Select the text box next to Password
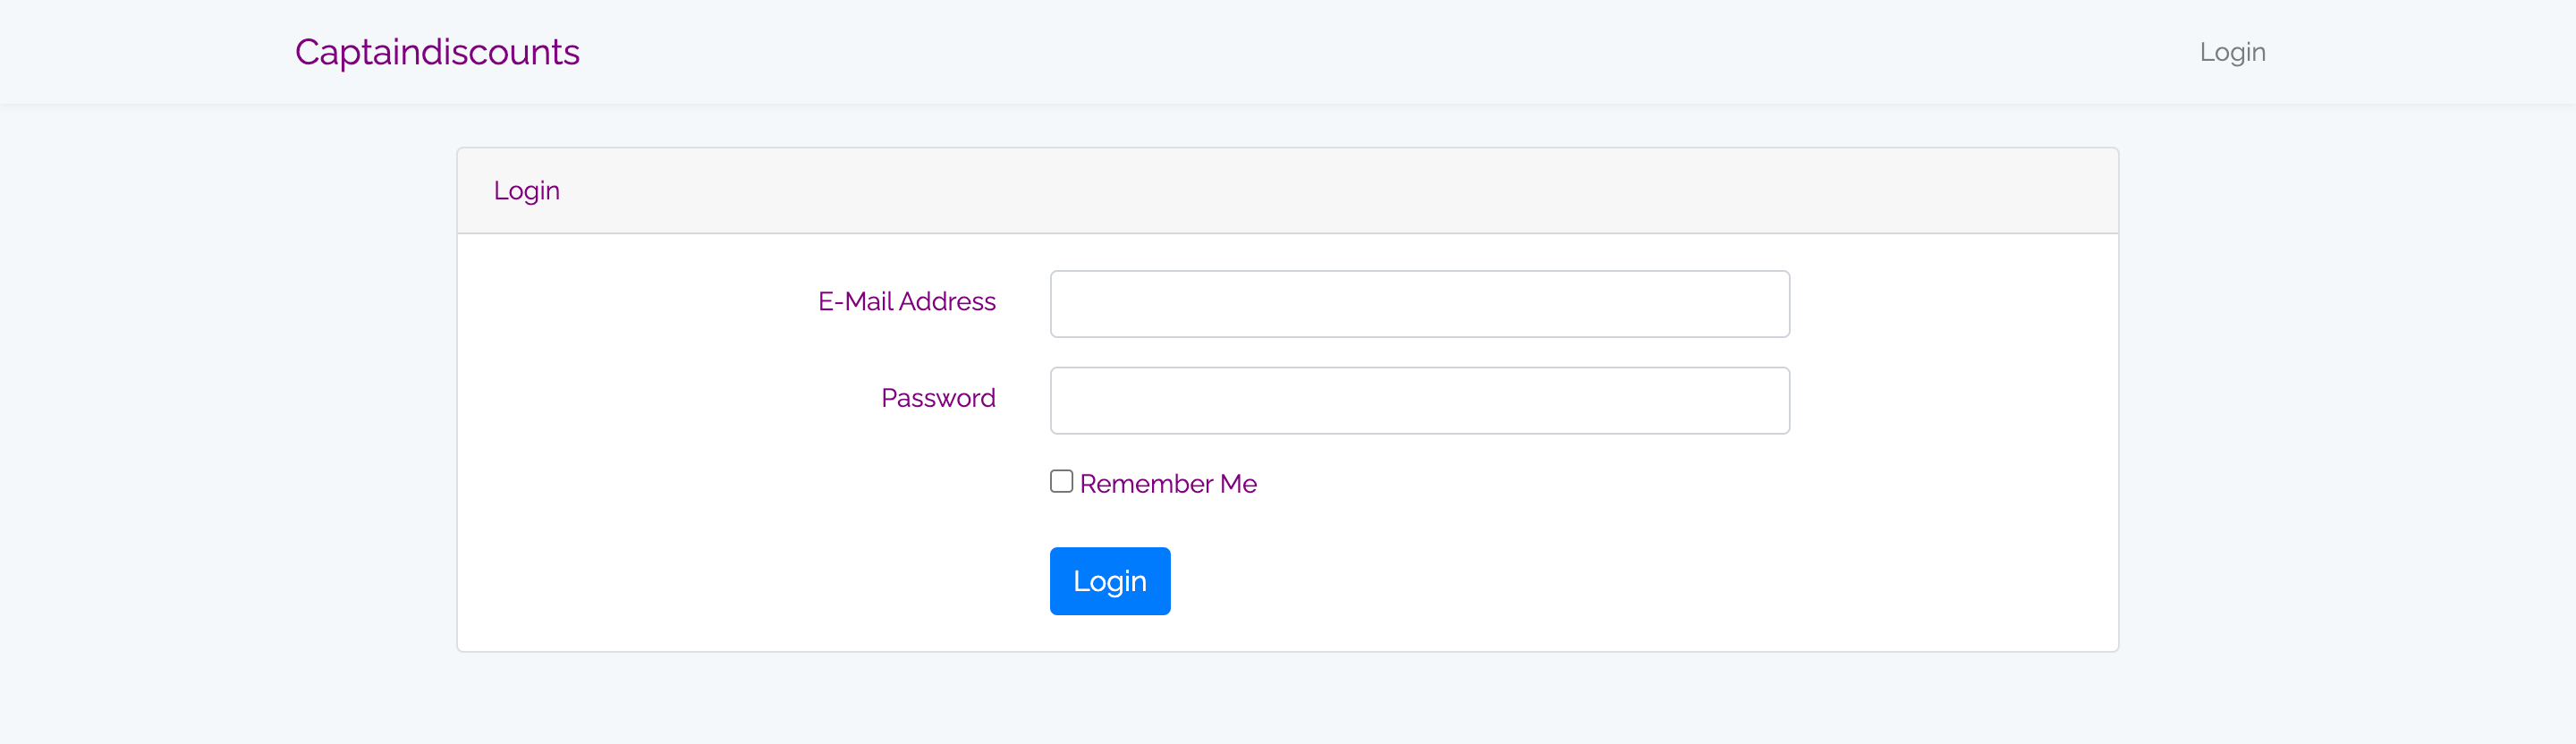The height and width of the screenshot is (744, 2576). pos(1419,400)
